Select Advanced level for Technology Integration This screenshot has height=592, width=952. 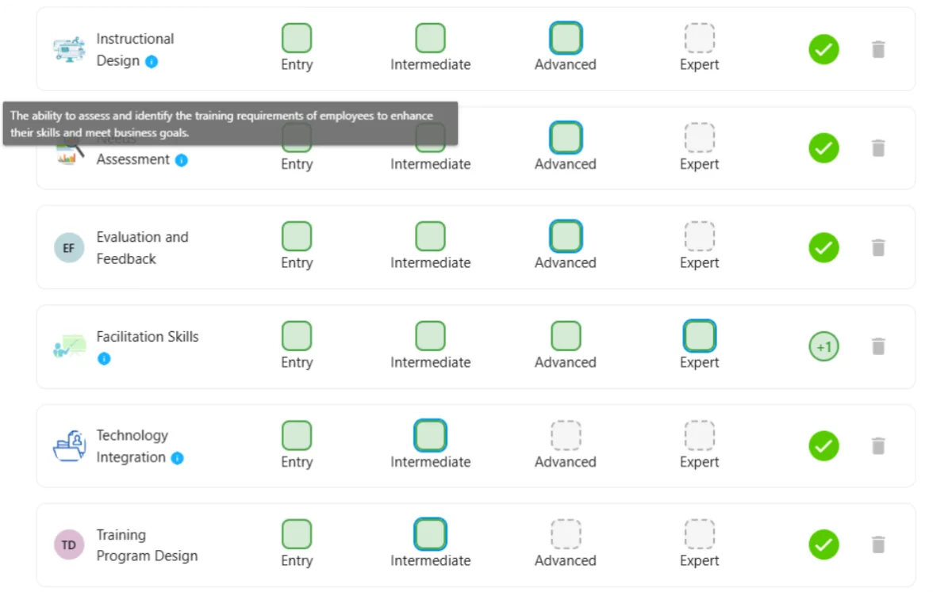566,435
